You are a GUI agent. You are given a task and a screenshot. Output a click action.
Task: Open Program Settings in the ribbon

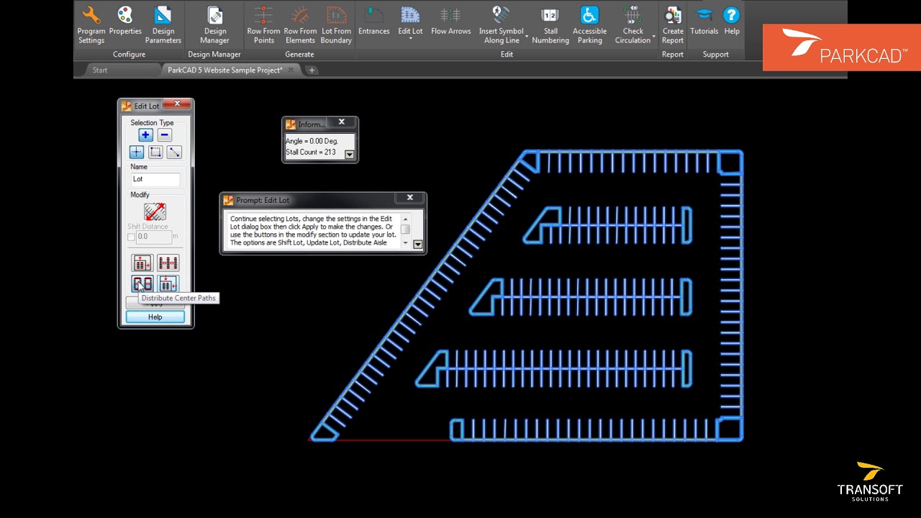(x=91, y=24)
